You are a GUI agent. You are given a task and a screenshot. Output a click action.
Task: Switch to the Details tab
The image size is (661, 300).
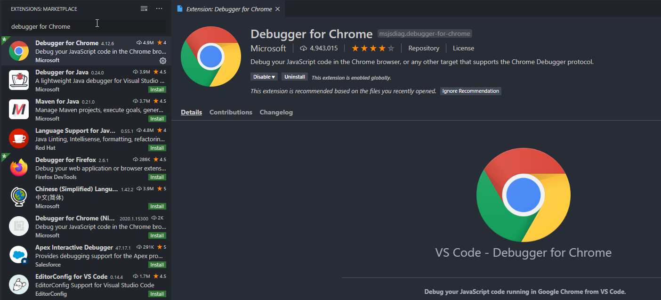point(191,113)
